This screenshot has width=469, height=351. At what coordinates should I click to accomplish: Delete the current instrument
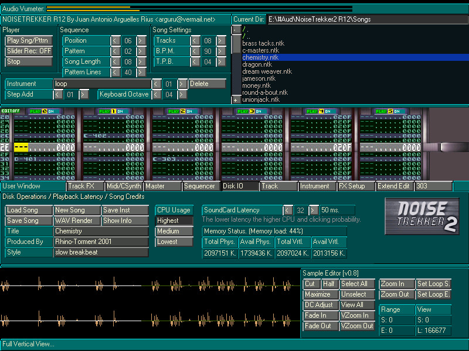[x=207, y=84]
